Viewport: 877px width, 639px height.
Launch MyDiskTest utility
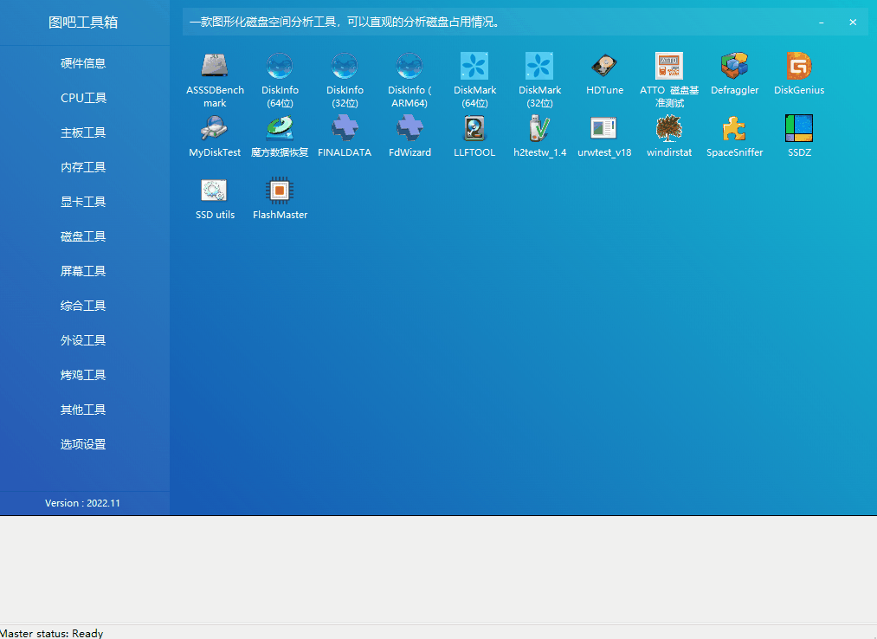tap(215, 129)
